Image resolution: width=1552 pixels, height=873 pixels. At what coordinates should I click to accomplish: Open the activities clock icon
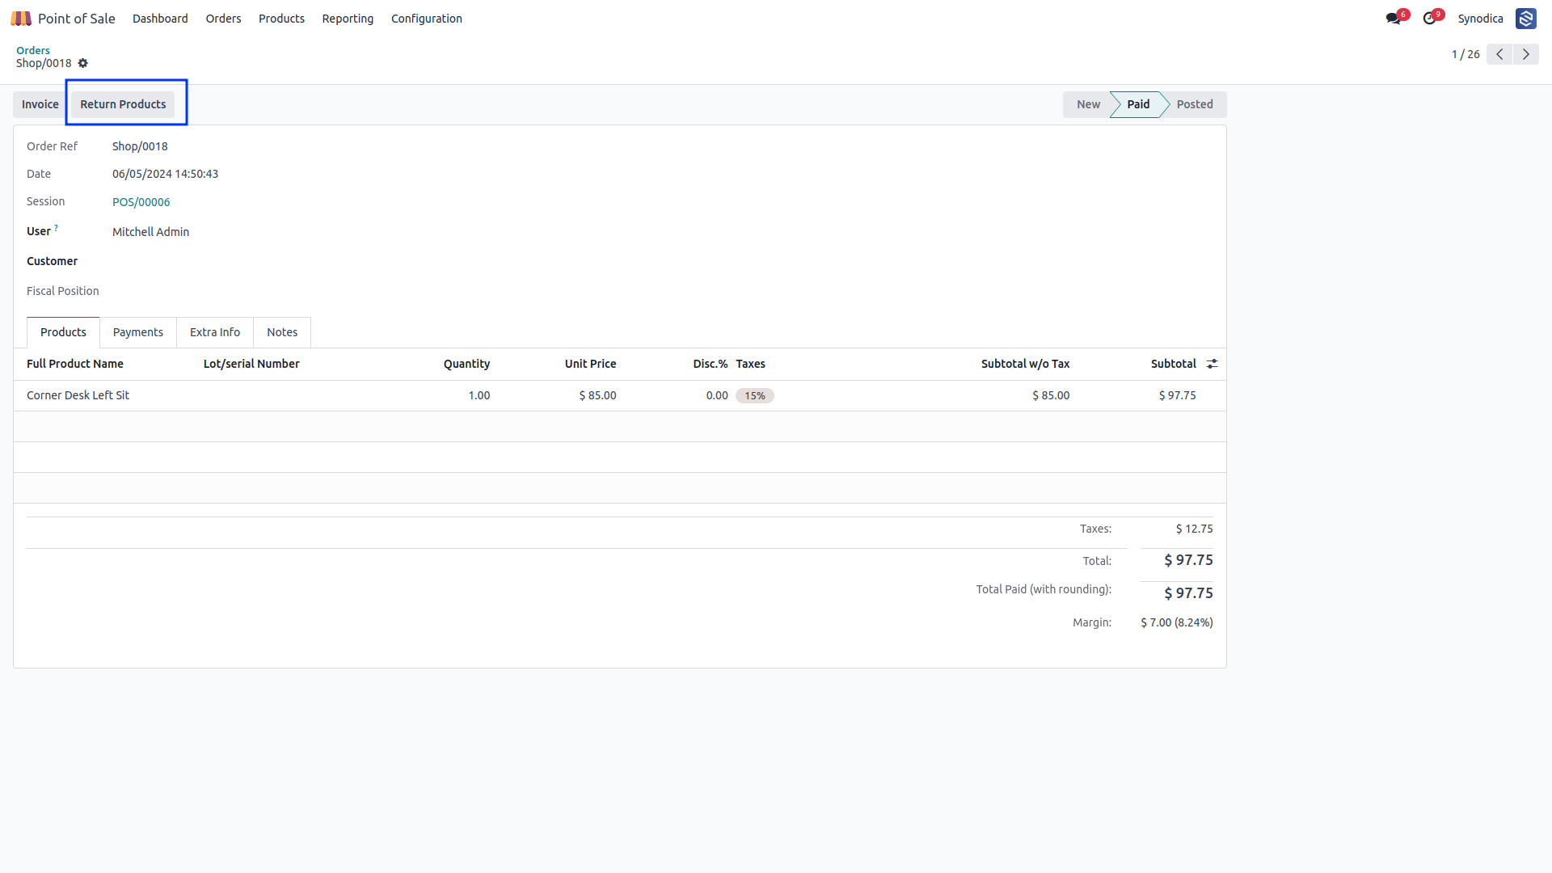1430,18
